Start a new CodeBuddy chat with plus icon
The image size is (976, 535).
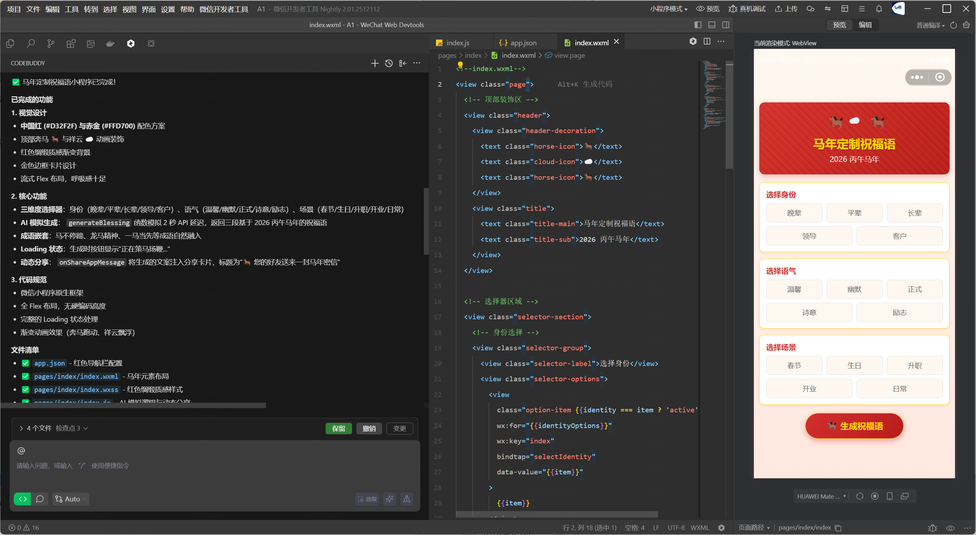click(x=374, y=63)
